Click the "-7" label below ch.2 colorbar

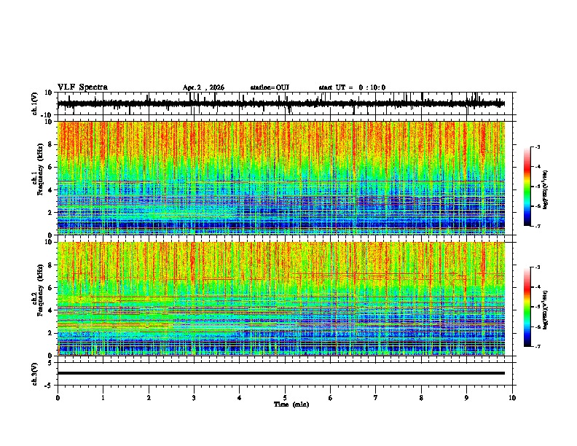point(538,346)
